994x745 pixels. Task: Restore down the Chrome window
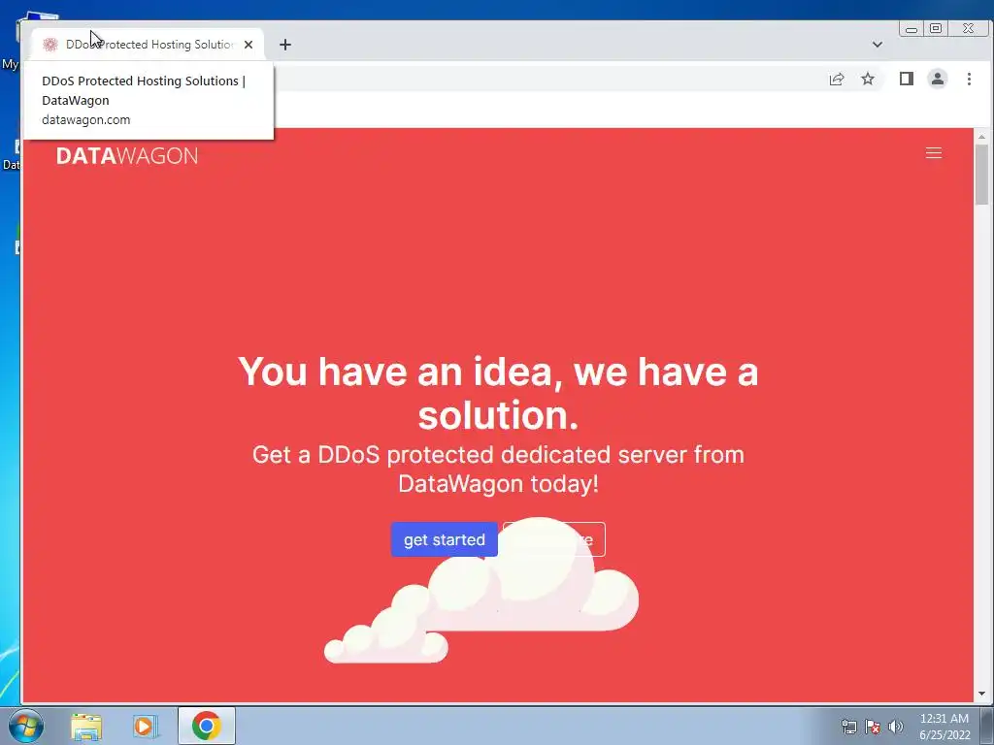(x=936, y=28)
